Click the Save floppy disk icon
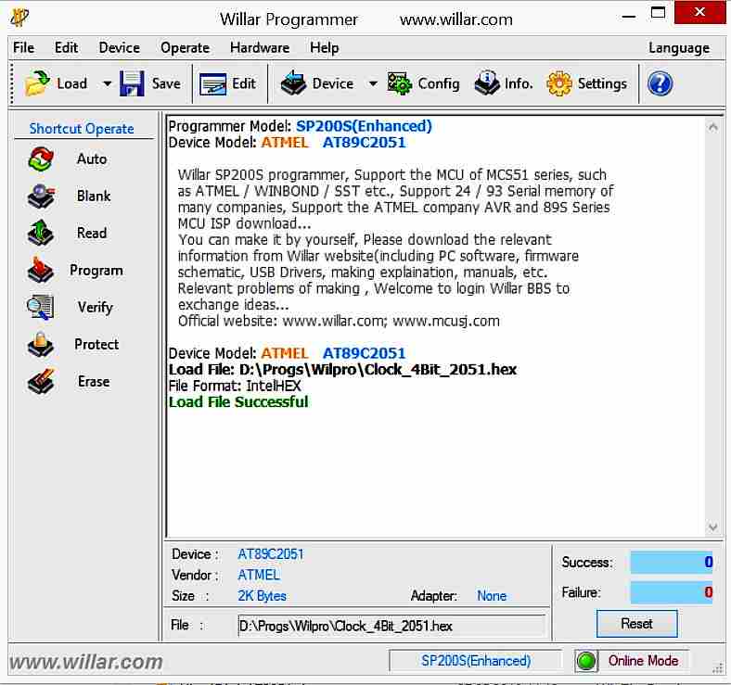Viewport: 731px width, 685px height. coord(132,83)
